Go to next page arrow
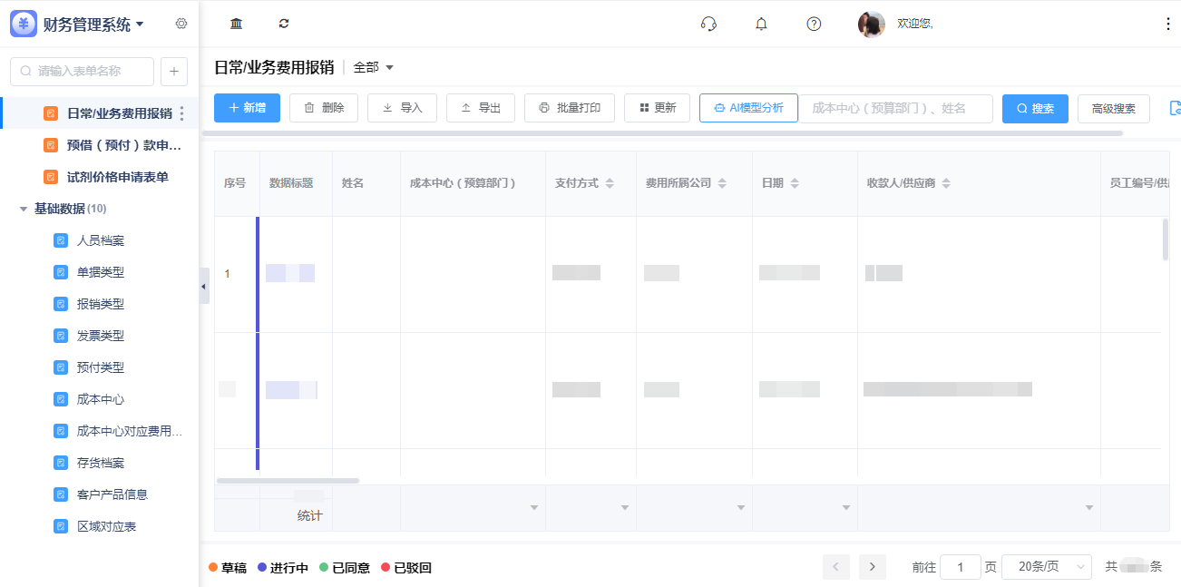 [x=873, y=567]
